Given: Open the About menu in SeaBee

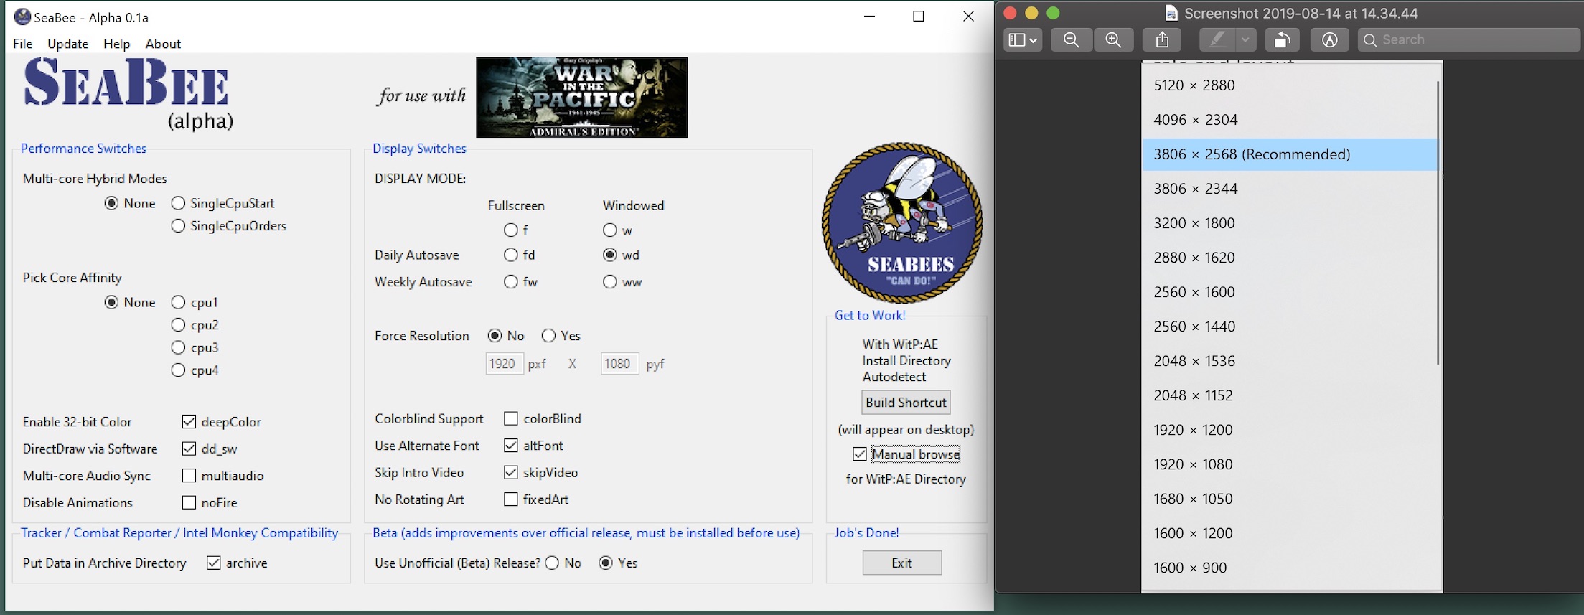Looking at the screenshot, I should tap(163, 44).
